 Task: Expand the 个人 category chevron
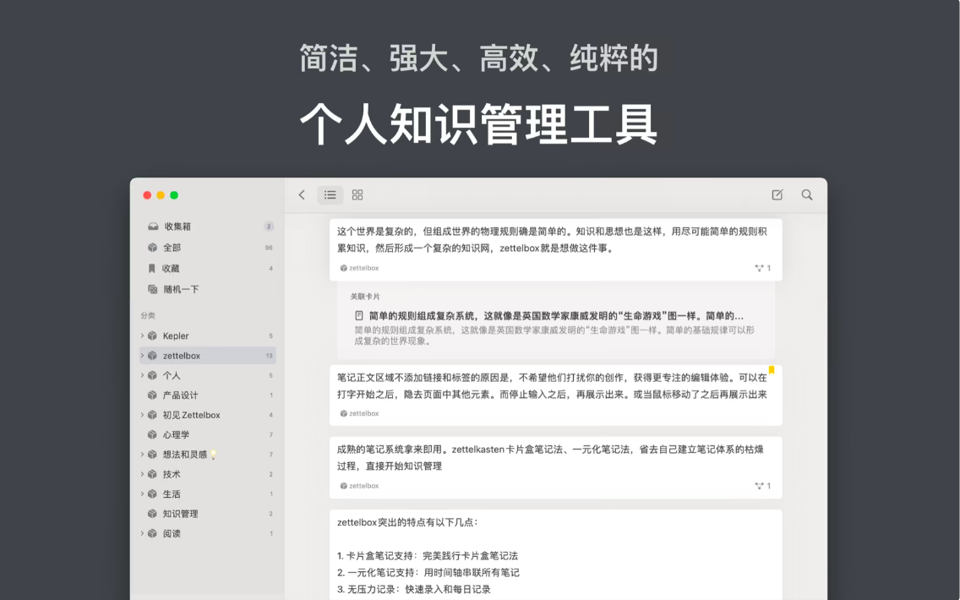[x=142, y=375]
